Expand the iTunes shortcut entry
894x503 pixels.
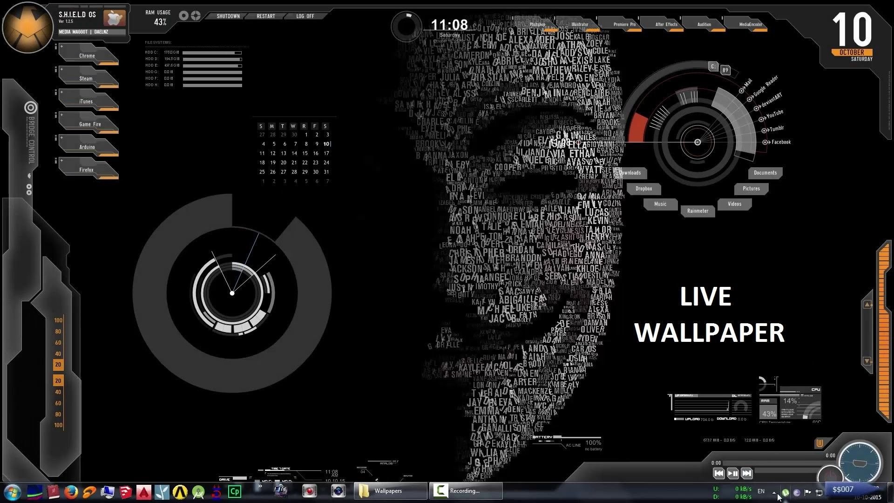point(61,93)
